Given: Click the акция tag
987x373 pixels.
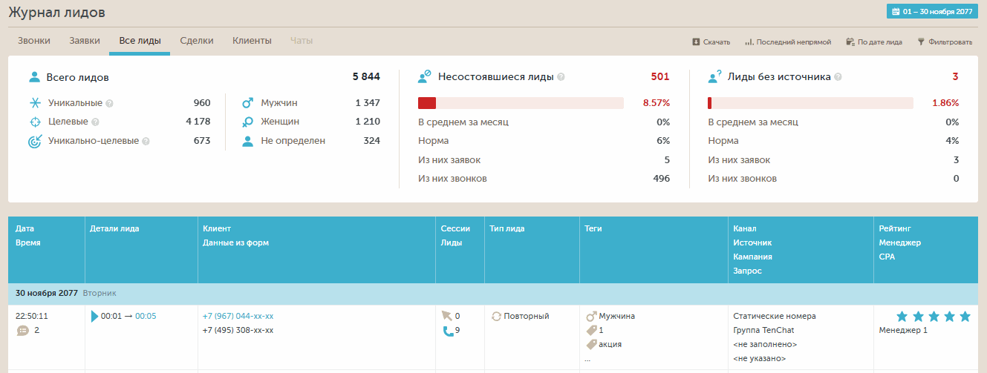Looking at the screenshot, I should click(603, 344).
